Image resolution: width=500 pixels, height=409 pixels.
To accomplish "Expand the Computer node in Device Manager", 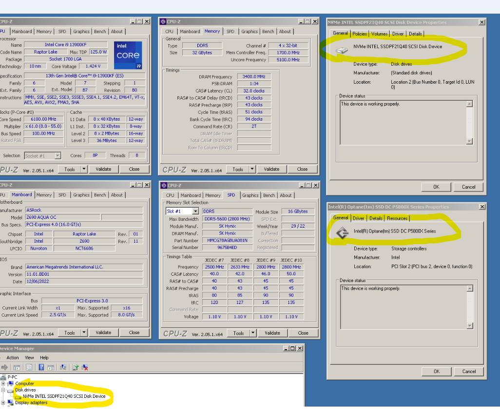I will pos(3,384).
